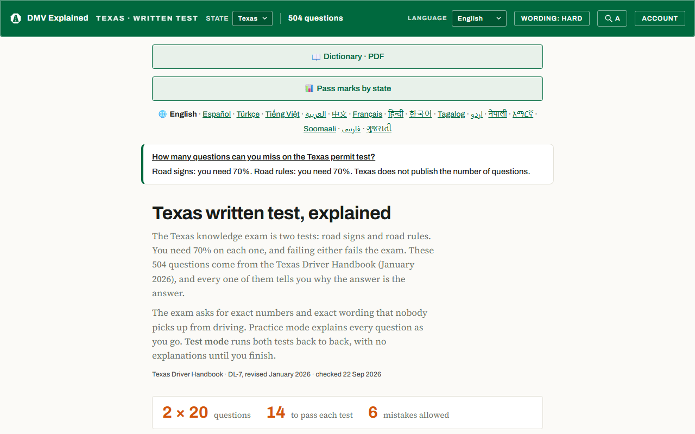Click the bold 'Test mode' text
The width and height of the screenshot is (695, 434).
206,342
